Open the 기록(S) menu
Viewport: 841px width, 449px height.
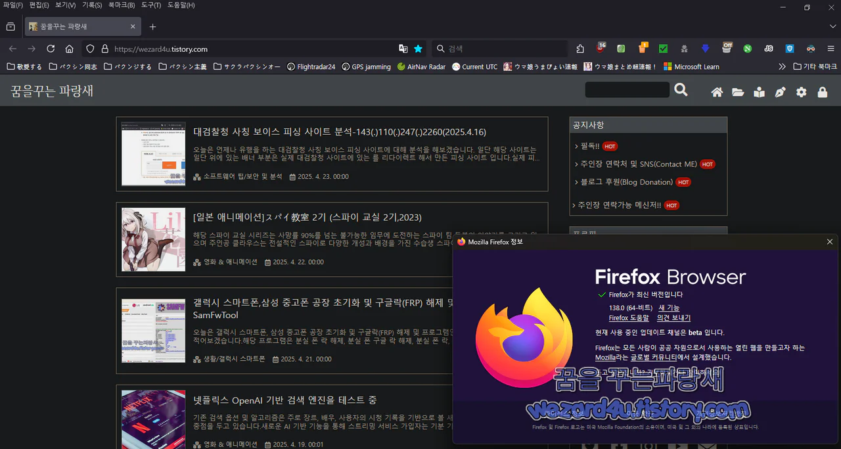[x=92, y=5]
